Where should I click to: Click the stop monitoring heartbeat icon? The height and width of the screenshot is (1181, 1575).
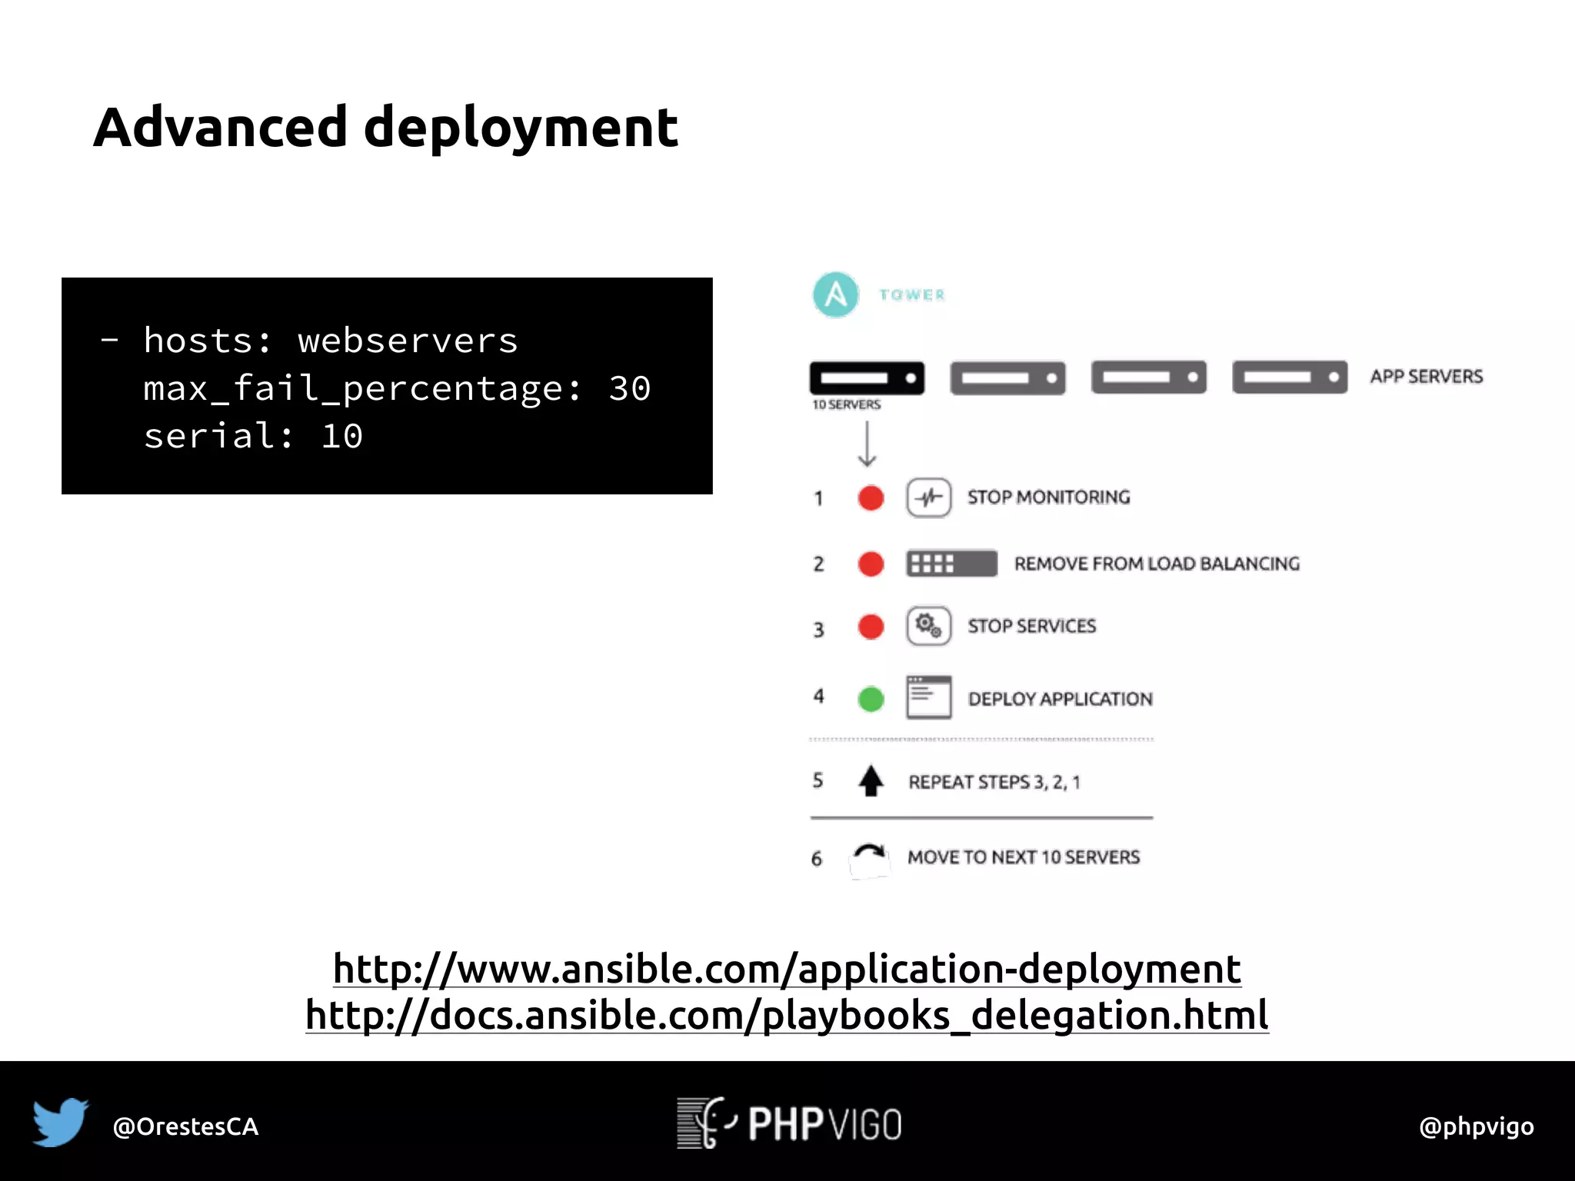tap(928, 497)
